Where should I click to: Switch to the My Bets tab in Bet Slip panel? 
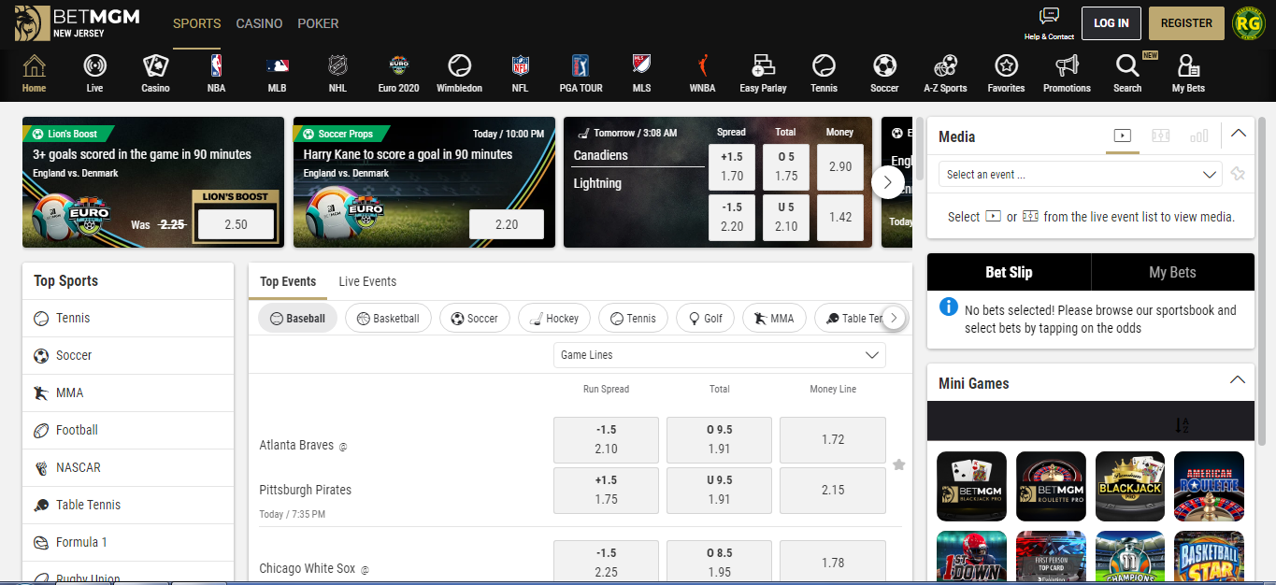[1172, 272]
